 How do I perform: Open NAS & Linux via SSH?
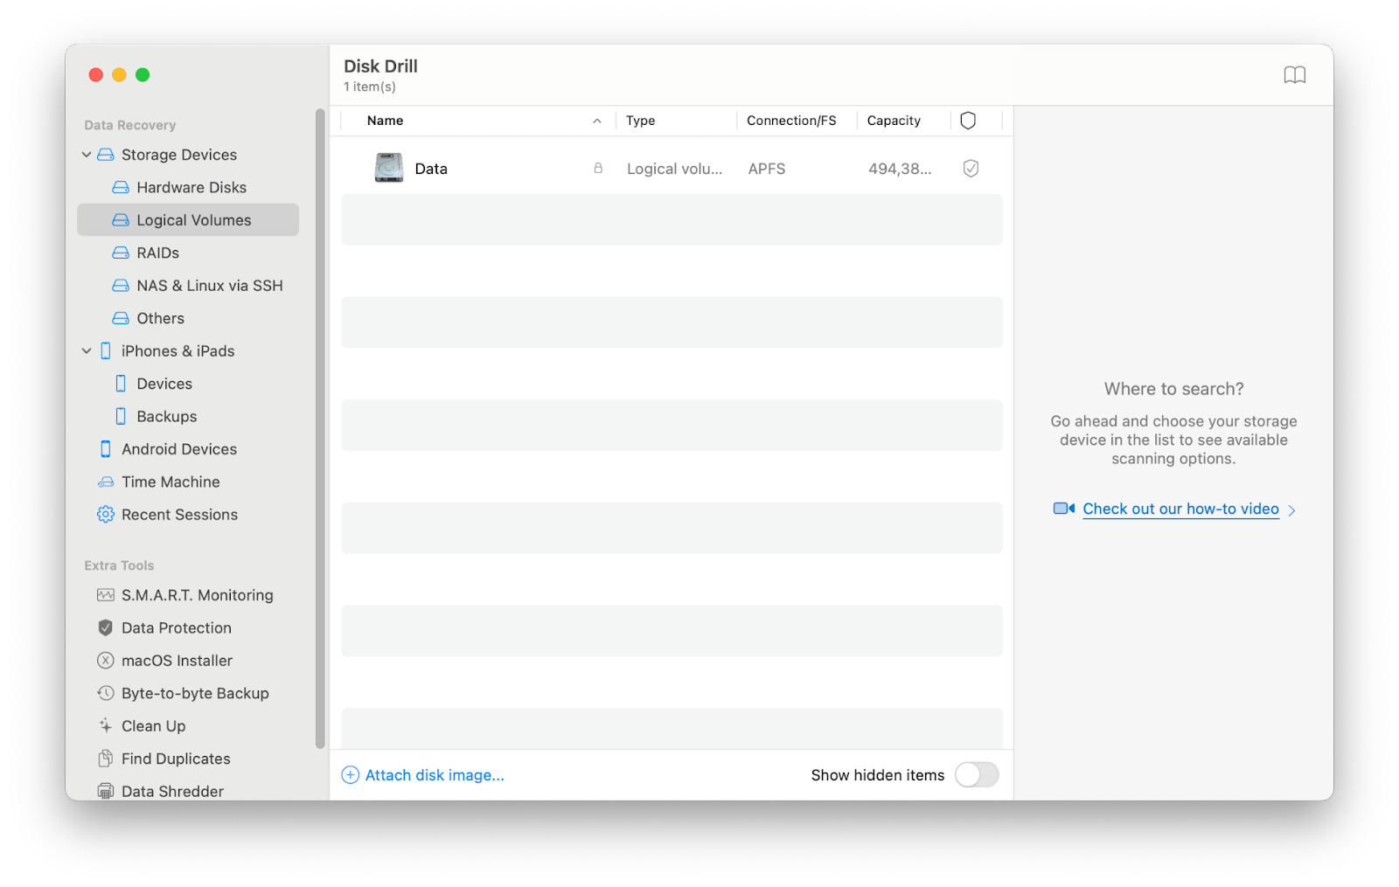188,286
